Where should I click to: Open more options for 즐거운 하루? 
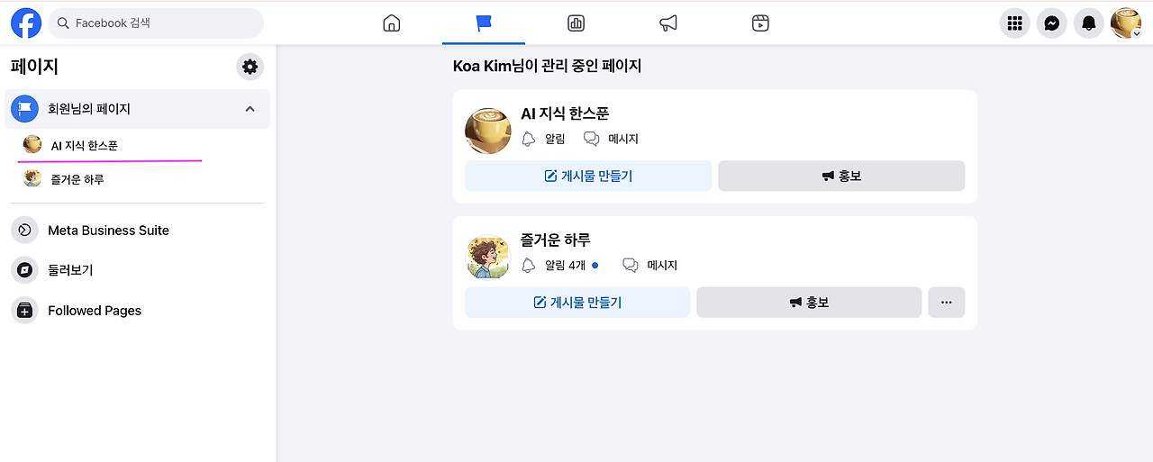coord(946,303)
